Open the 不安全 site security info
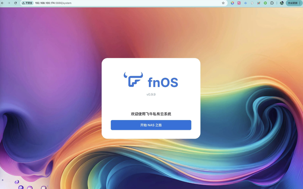Viewport: 303px width, 189px height. tap(27, 3)
